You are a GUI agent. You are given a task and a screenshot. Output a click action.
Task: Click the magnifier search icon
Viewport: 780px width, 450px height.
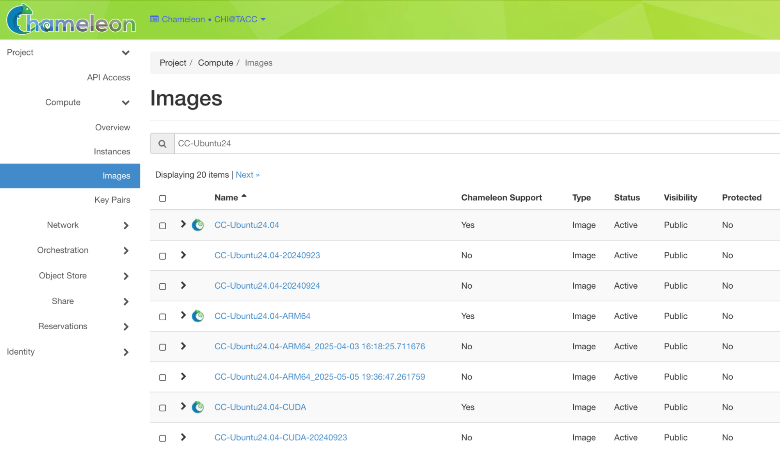162,144
